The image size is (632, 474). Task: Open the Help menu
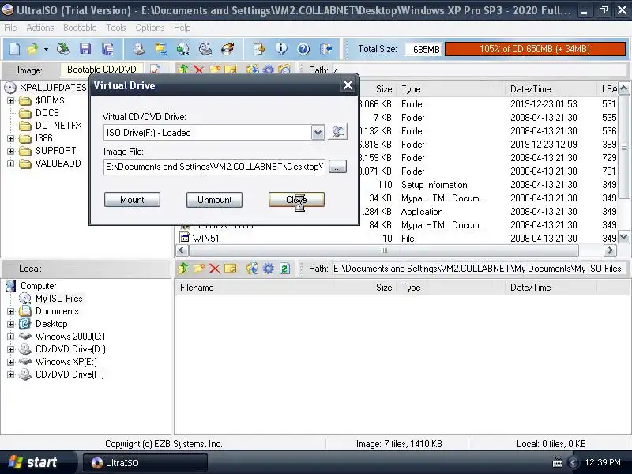(182, 28)
